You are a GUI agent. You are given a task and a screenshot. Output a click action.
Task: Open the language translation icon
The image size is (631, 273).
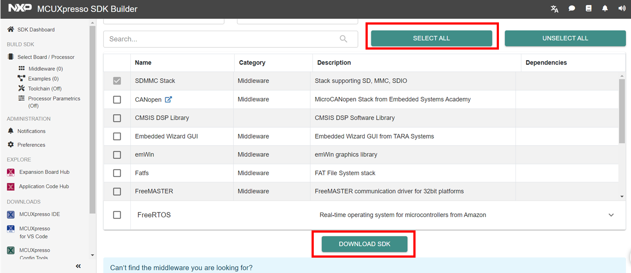tap(555, 9)
